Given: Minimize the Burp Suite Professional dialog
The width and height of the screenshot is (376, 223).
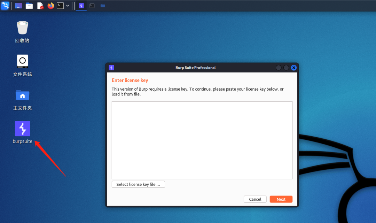Looking at the screenshot, I should 279,68.
